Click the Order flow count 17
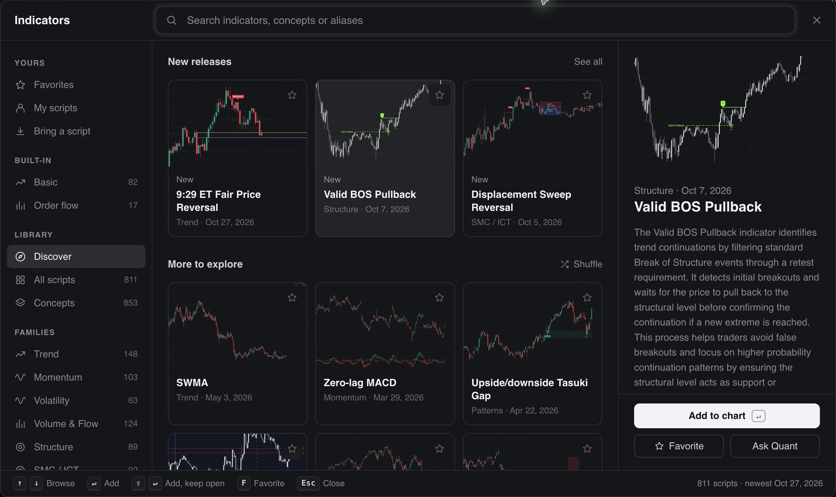836x497 pixels. click(133, 205)
